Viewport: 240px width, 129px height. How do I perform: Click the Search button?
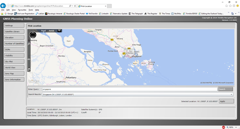tap(225, 89)
